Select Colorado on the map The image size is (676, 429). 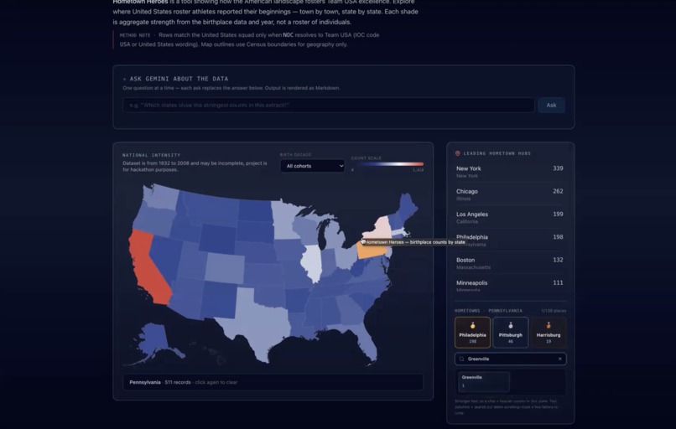224,268
